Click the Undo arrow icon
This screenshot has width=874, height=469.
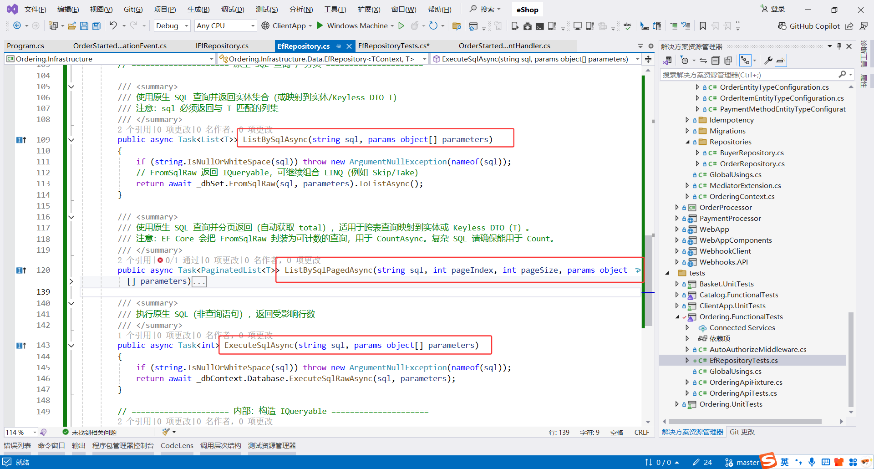113,25
